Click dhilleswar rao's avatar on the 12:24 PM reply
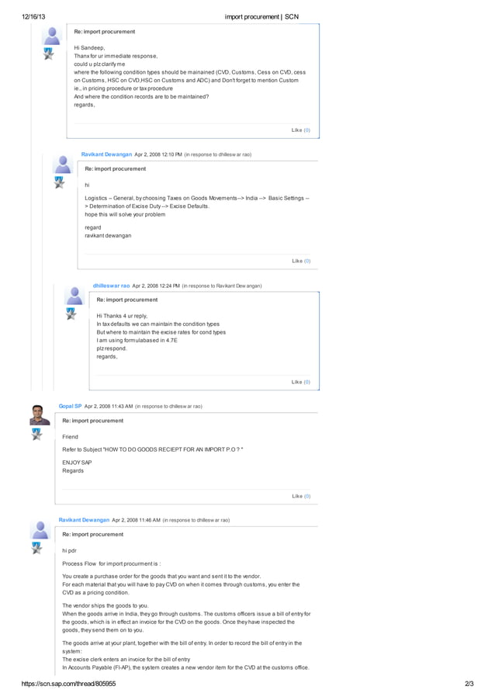Screen dimensions: 495x700 coord(74,296)
